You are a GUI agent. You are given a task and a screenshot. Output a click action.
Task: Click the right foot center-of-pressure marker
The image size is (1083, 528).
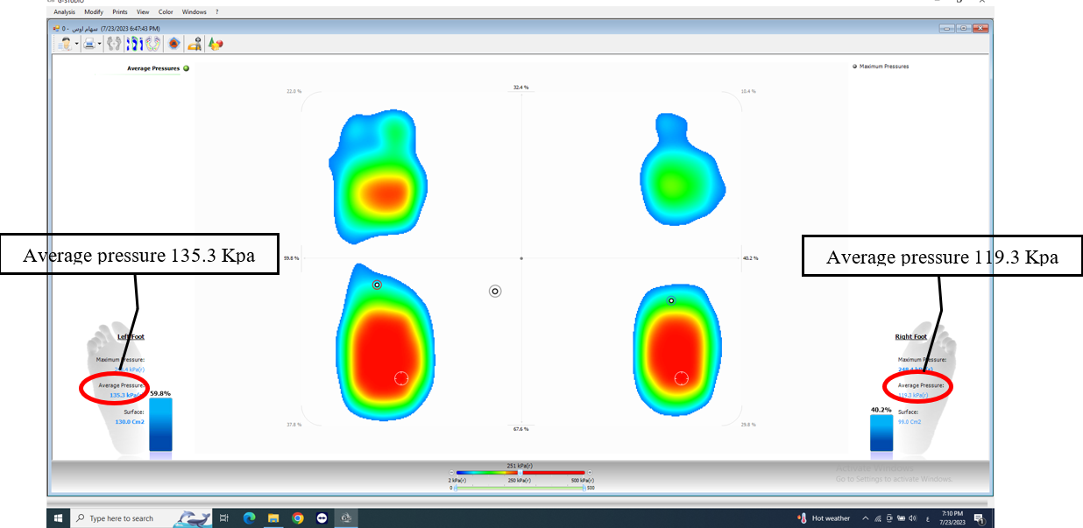(x=671, y=300)
